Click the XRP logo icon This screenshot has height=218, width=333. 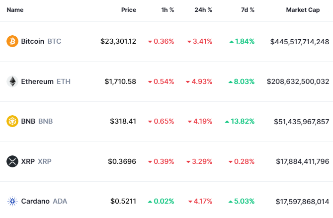click(x=12, y=161)
